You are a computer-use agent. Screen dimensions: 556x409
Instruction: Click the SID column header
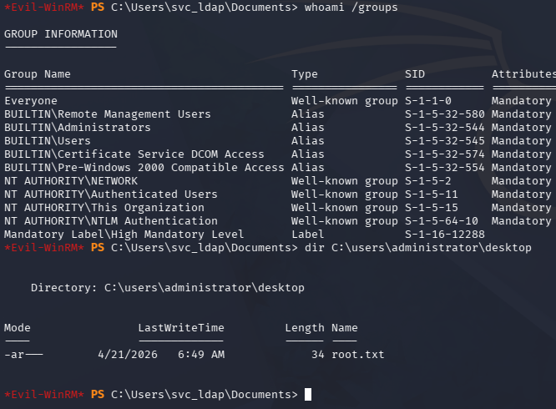coord(415,74)
